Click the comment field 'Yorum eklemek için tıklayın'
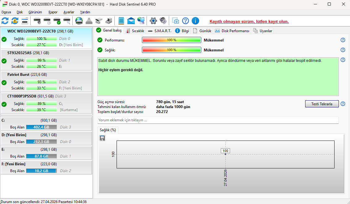350x204 pixels. [x=218, y=120]
